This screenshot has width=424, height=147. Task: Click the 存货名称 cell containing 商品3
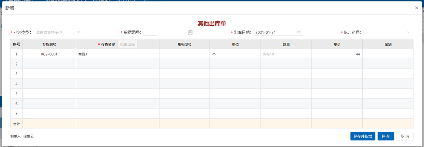[117, 54]
